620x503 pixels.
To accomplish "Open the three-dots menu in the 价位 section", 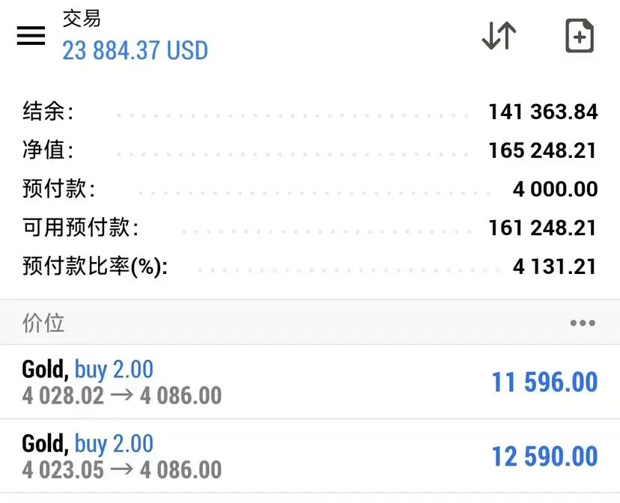I will click(x=583, y=323).
